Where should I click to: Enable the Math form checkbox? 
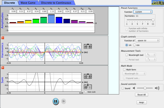124,70
